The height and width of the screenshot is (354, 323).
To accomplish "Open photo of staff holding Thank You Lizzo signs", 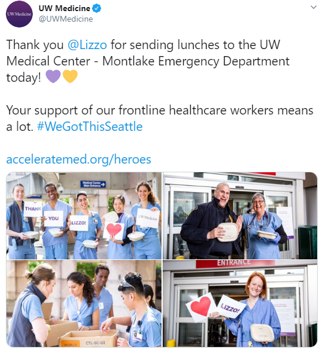I will pyautogui.click(x=84, y=216).
